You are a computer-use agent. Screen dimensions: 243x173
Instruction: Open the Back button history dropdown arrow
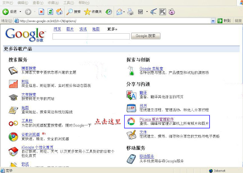click(20, 12)
